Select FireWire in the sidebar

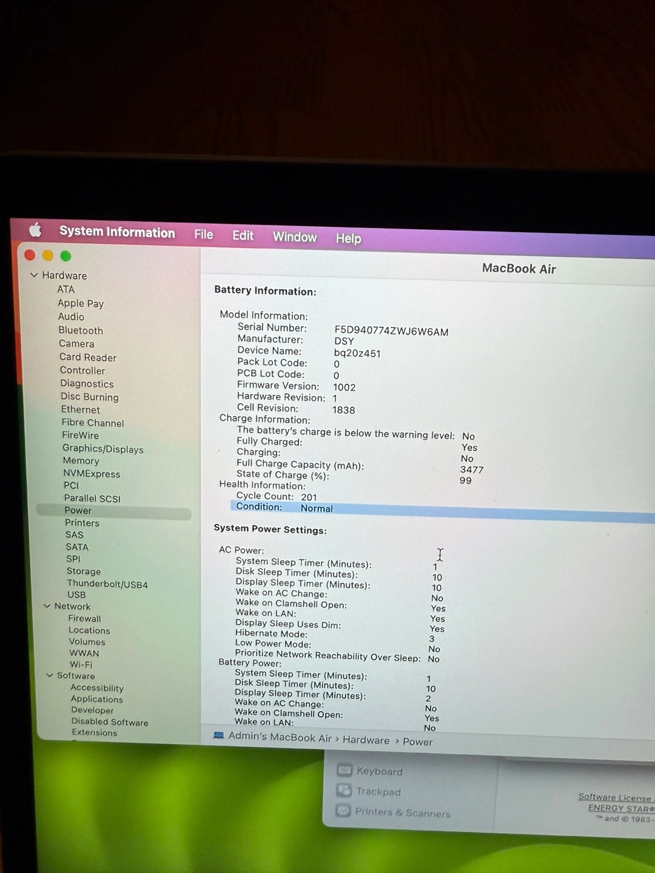point(80,435)
